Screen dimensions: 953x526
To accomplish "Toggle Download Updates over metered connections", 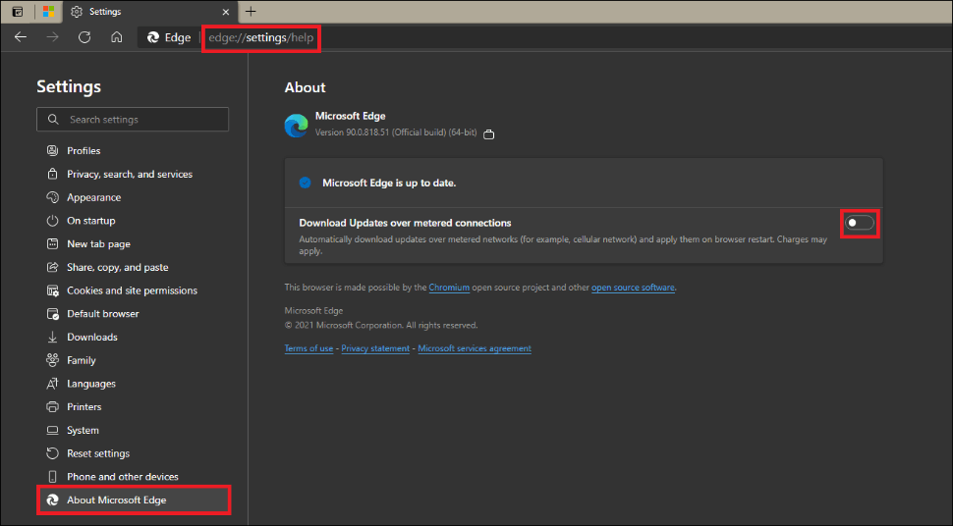I will click(860, 223).
